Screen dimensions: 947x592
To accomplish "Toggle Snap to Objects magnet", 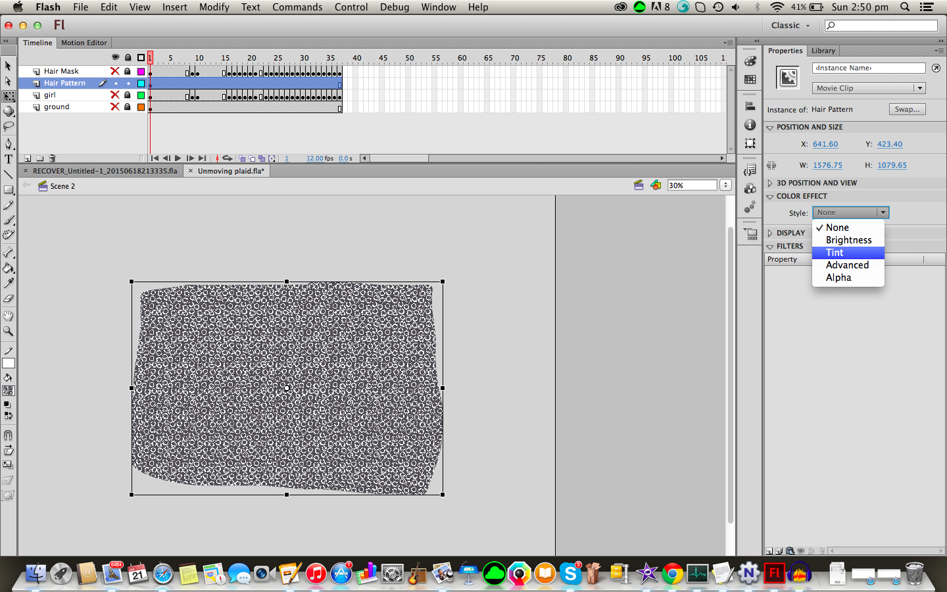I will (x=8, y=435).
